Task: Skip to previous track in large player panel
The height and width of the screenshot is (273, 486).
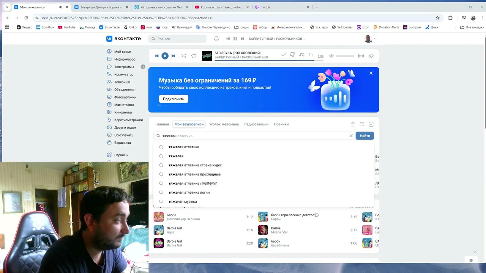Action: click(157, 56)
